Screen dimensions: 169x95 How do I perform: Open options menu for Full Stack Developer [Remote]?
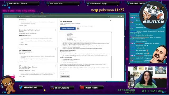point(55,66)
